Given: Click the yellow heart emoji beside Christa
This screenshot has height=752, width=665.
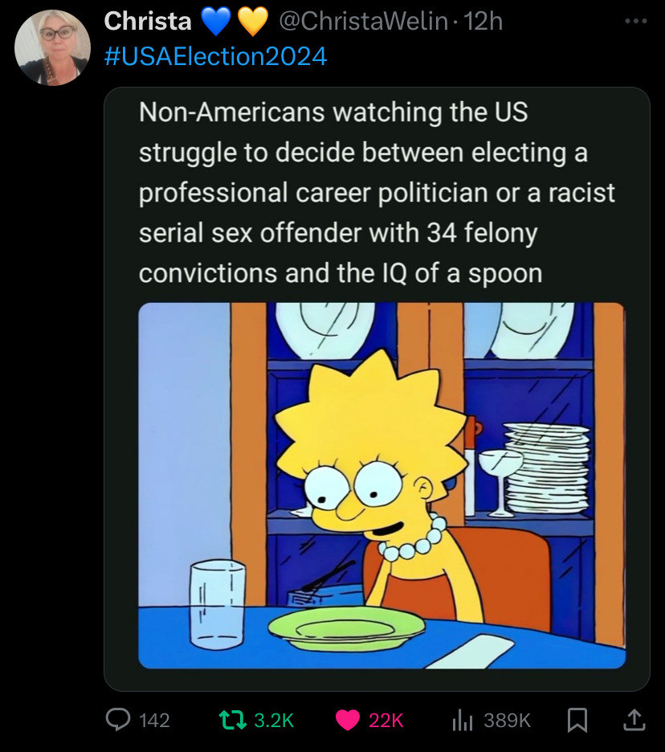Looking at the screenshot, I should 252,22.
